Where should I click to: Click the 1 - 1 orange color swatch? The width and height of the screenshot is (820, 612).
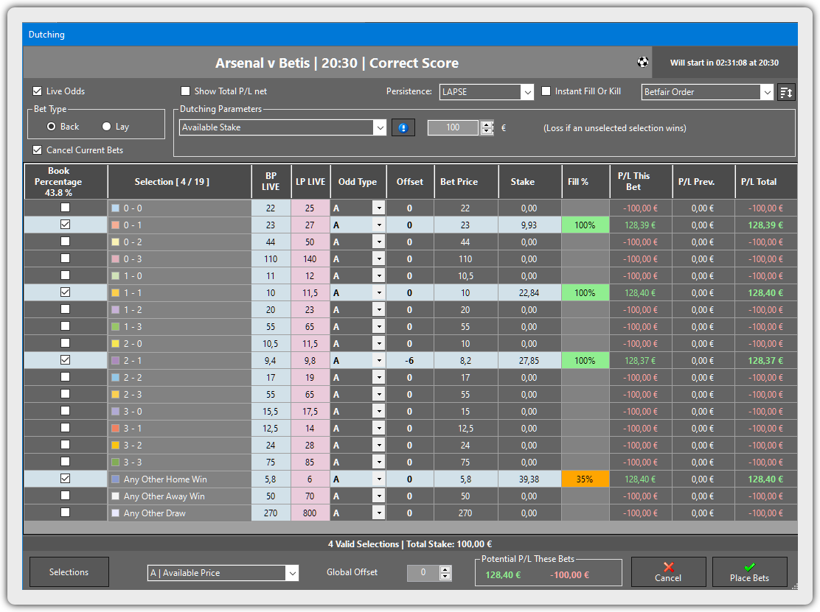coord(116,293)
